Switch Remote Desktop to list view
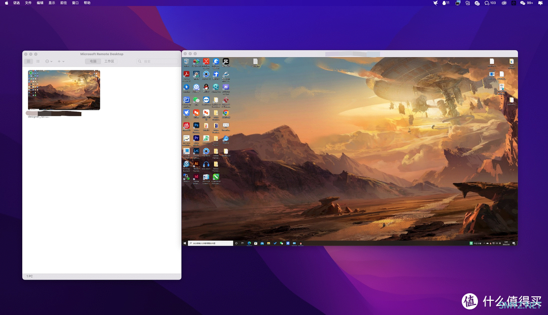The image size is (548, 315). click(x=38, y=61)
